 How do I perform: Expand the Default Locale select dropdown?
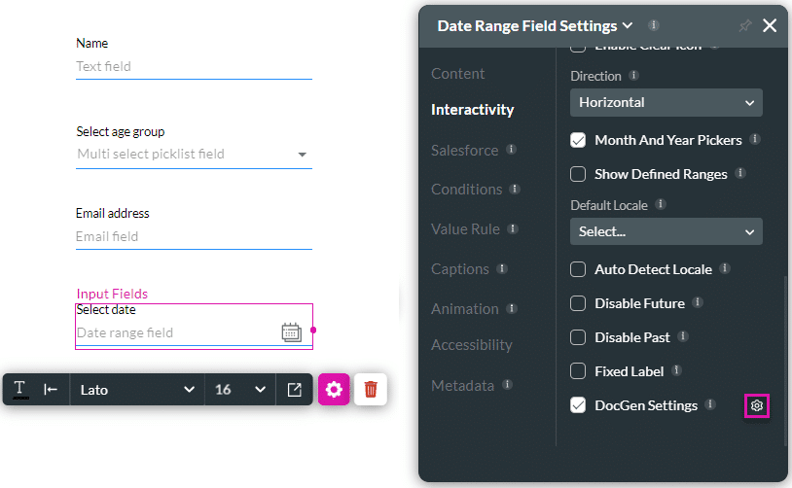(666, 231)
